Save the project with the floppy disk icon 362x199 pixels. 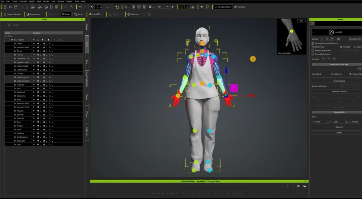pyautogui.click(x=16, y=7)
